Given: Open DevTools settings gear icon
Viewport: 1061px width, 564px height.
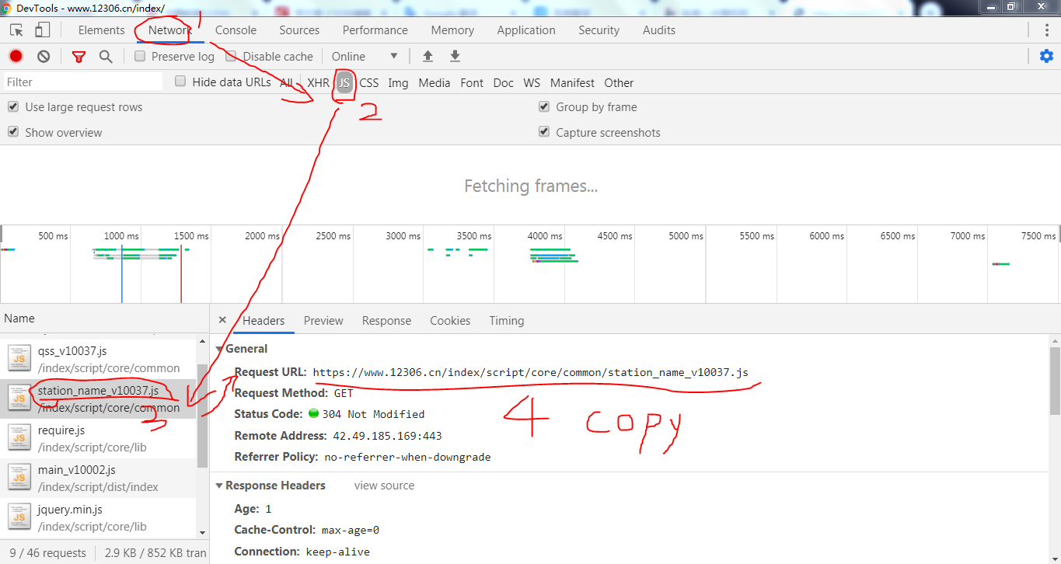Looking at the screenshot, I should pyautogui.click(x=1046, y=56).
